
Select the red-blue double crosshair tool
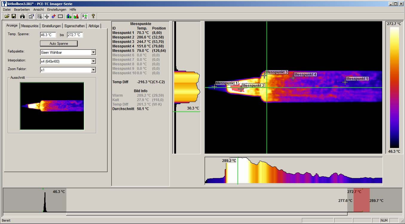54,16
